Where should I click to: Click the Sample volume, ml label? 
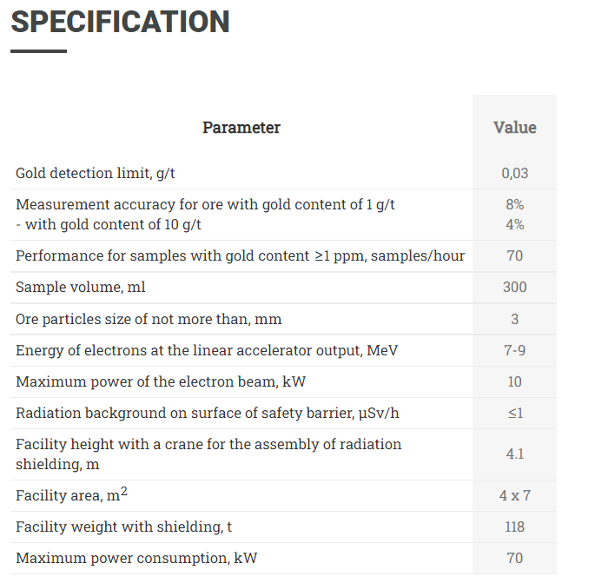pos(81,287)
